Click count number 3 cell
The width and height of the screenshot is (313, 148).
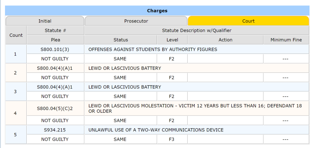(x=15, y=91)
